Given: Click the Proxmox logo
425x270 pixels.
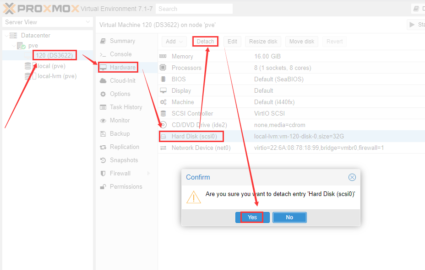Looking at the screenshot, I should tap(41, 9).
